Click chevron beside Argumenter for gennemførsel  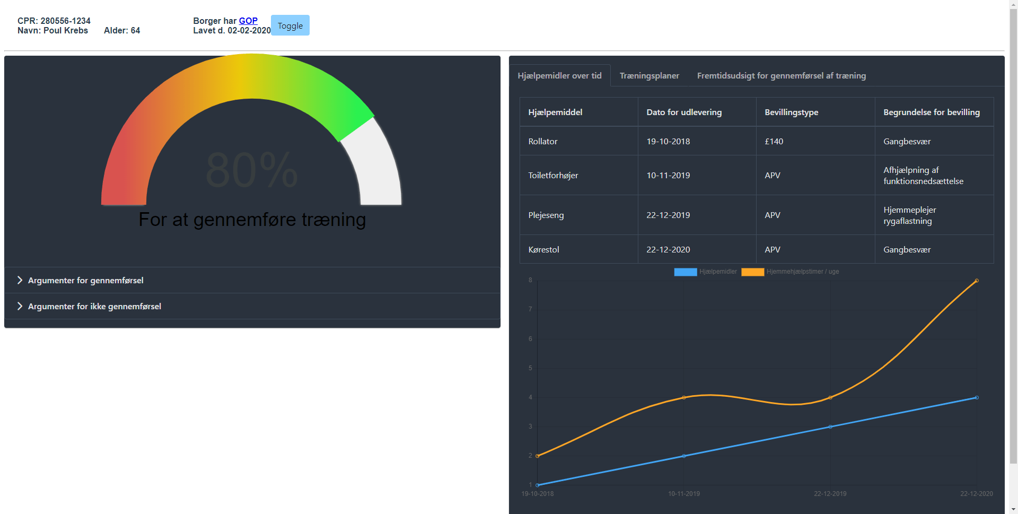(20, 280)
